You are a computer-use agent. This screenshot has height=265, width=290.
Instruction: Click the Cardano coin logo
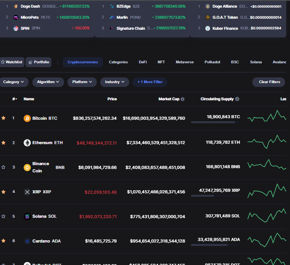(27, 241)
